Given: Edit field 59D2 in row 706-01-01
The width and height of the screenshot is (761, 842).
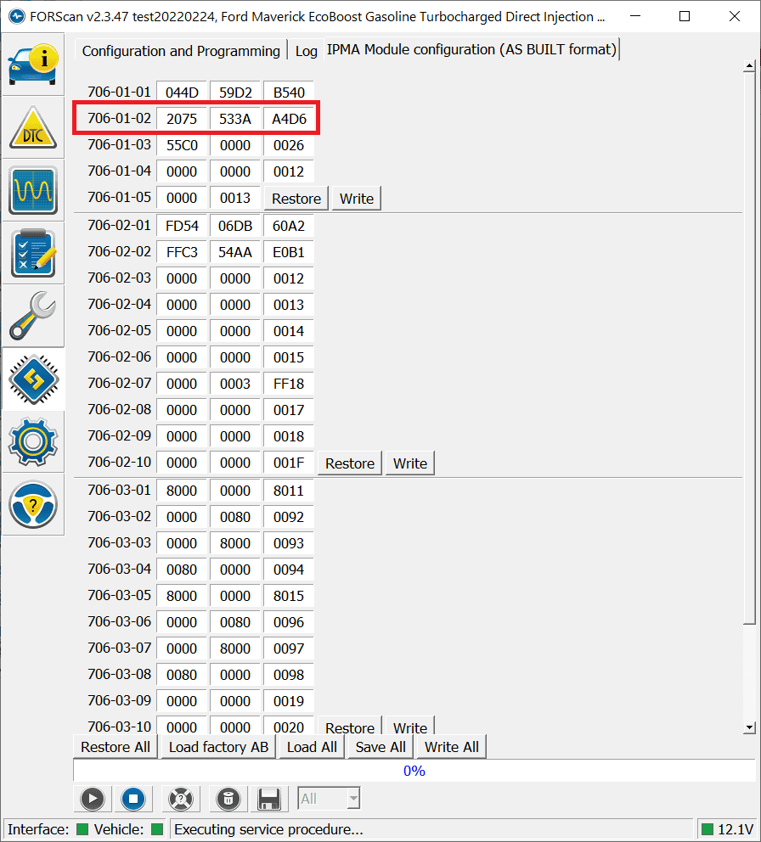Looking at the screenshot, I should (x=235, y=93).
